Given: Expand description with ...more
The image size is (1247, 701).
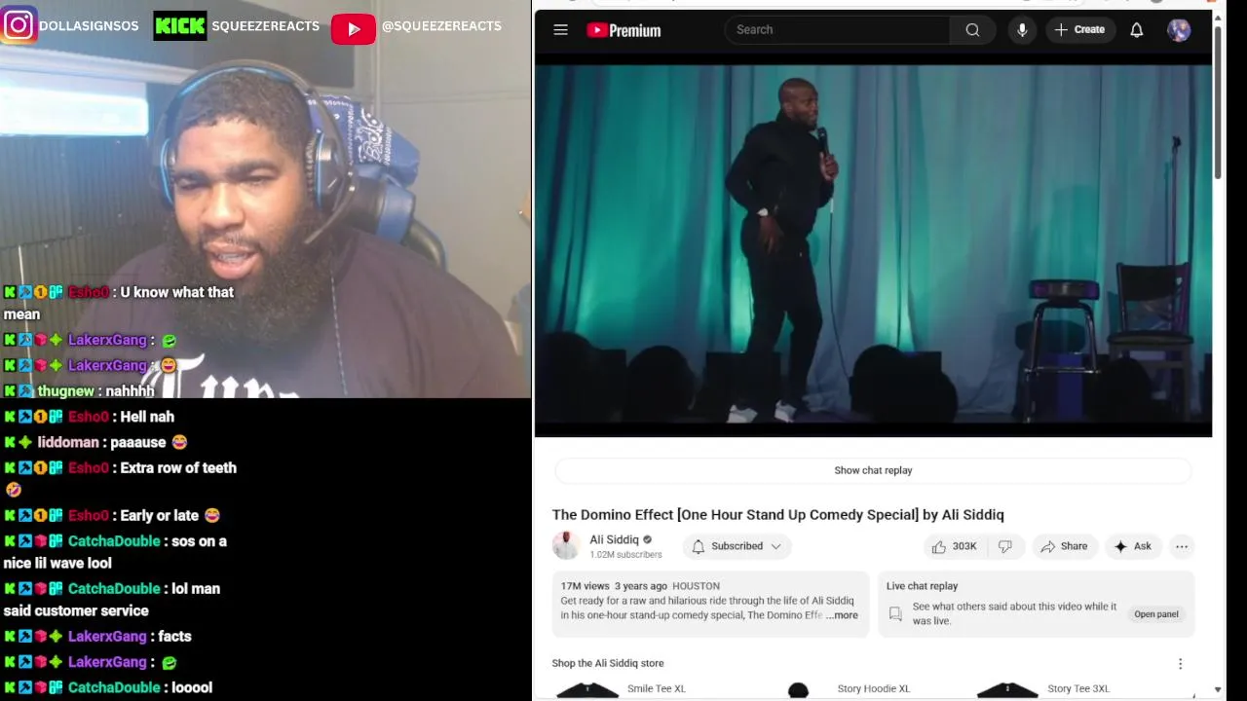Looking at the screenshot, I should [x=843, y=615].
